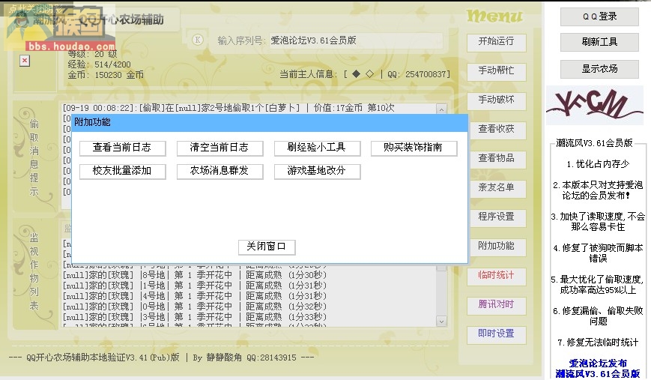Click the 农场消息群发 button

219,171
